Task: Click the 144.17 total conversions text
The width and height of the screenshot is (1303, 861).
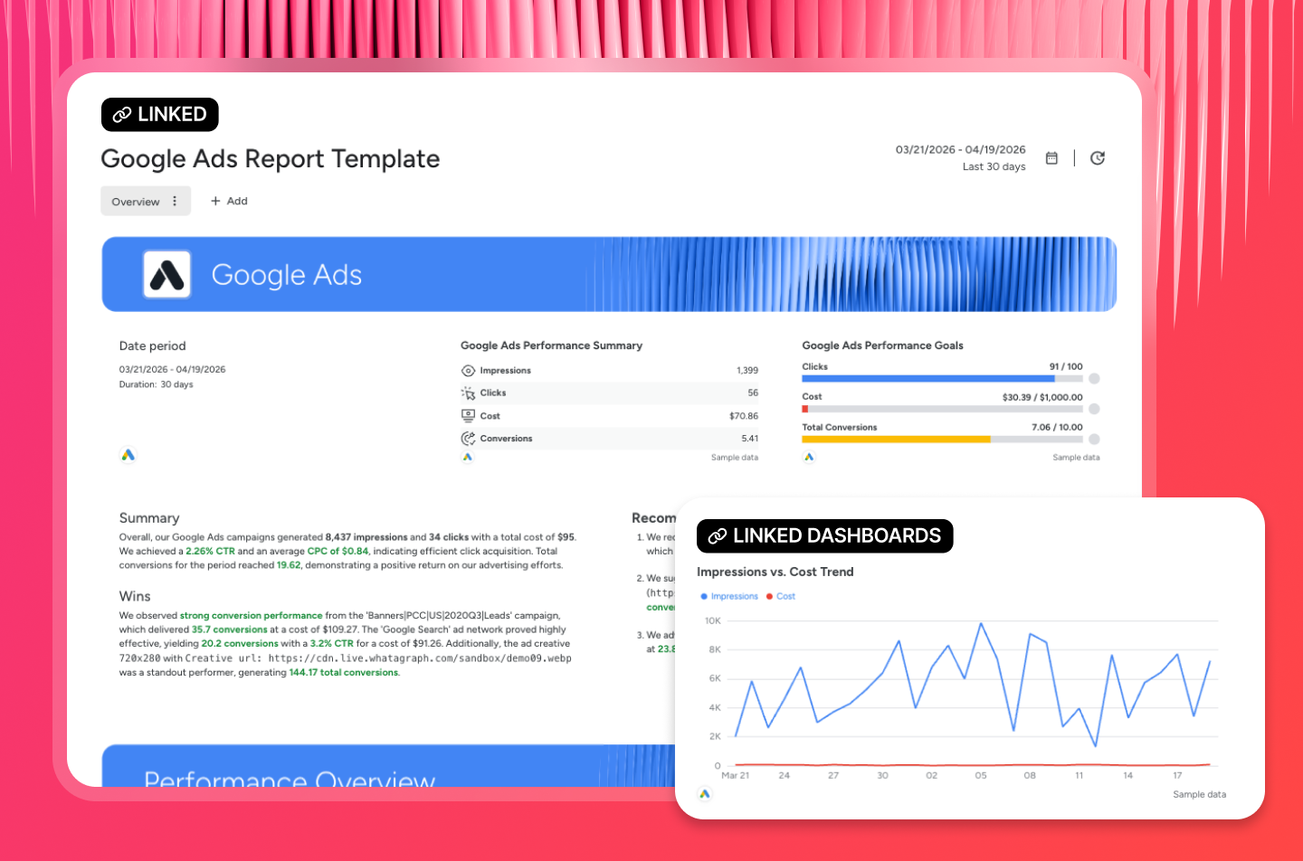Action: (x=344, y=673)
